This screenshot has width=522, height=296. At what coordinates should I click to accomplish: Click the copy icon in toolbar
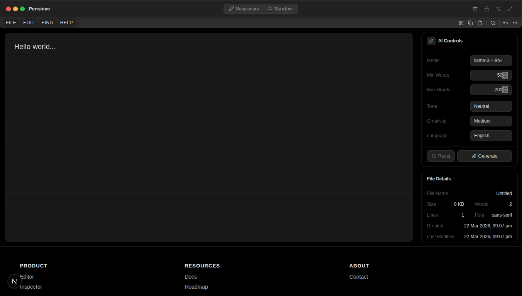coord(470,23)
